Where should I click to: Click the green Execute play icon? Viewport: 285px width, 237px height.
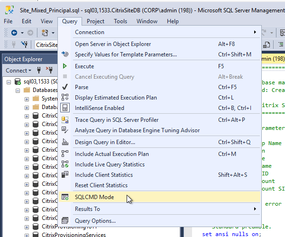(x=64, y=66)
